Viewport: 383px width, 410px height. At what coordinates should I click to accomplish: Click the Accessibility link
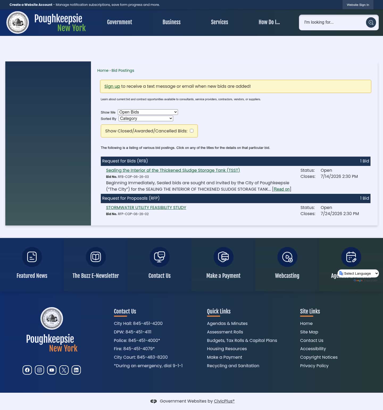coord(313,349)
